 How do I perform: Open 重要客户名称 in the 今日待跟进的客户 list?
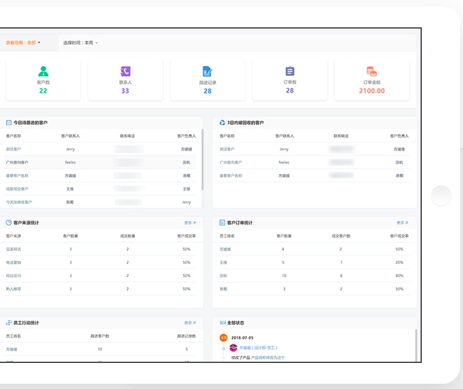[x=17, y=175]
